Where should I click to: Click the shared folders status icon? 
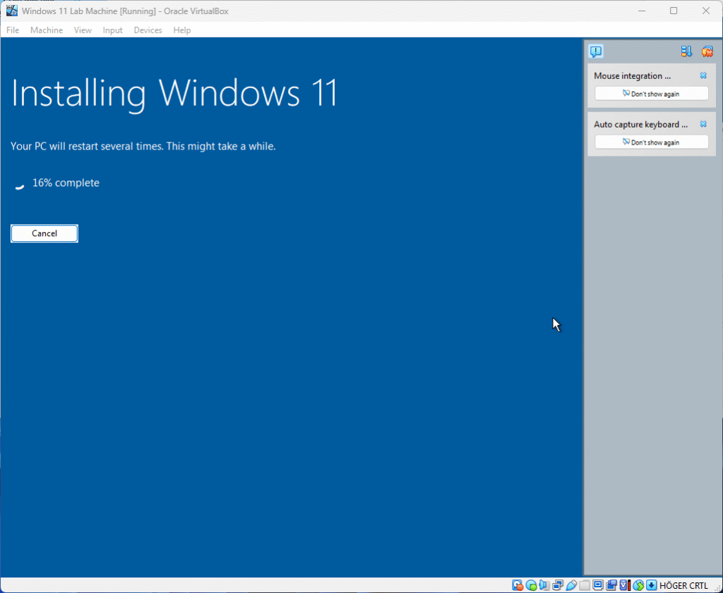(x=584, y=585)
